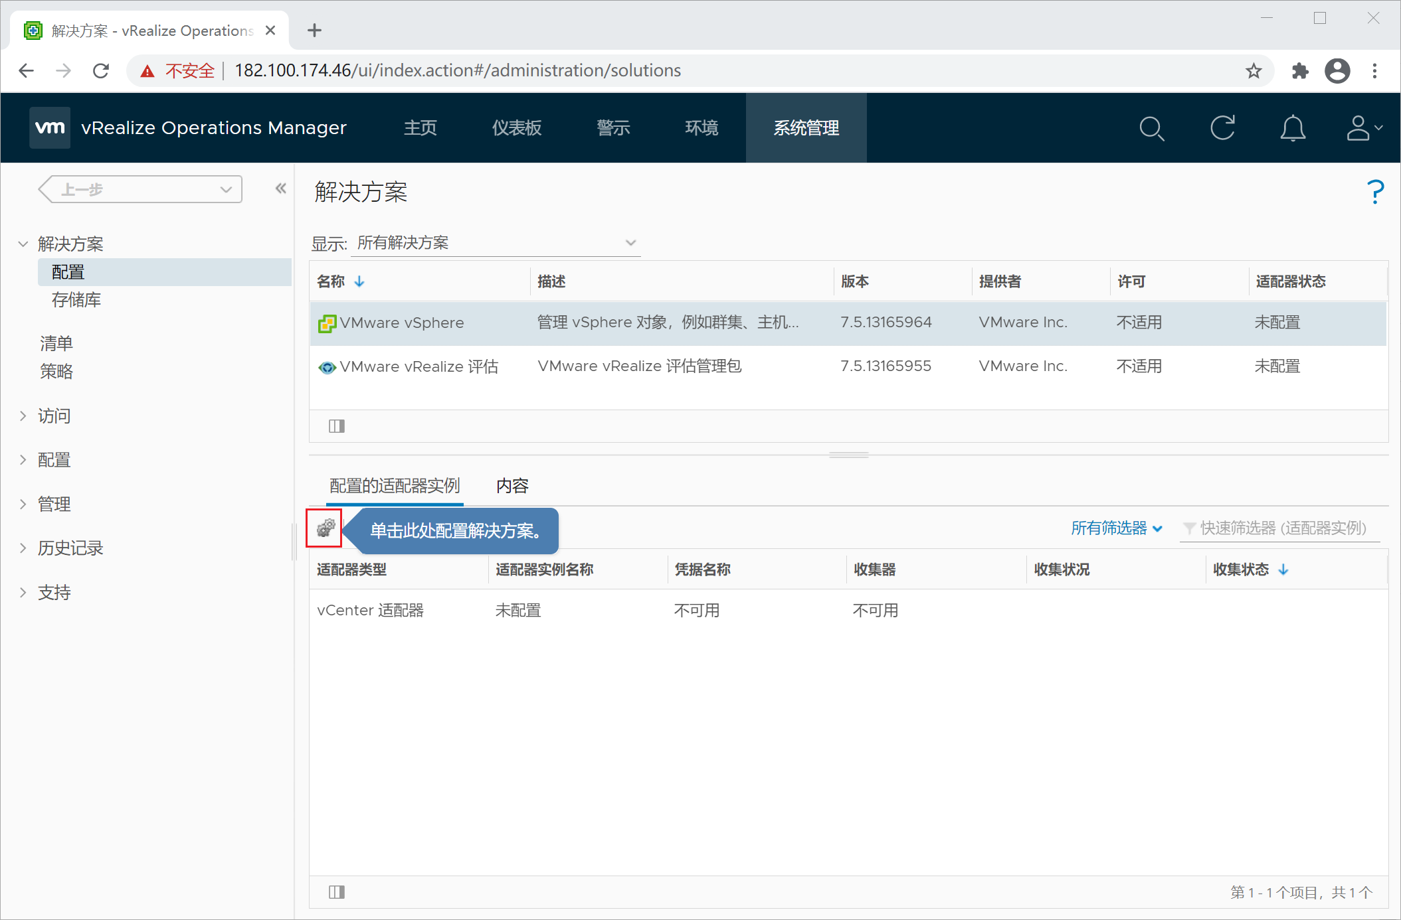Open the help question mark icon

pos(1375,192)
